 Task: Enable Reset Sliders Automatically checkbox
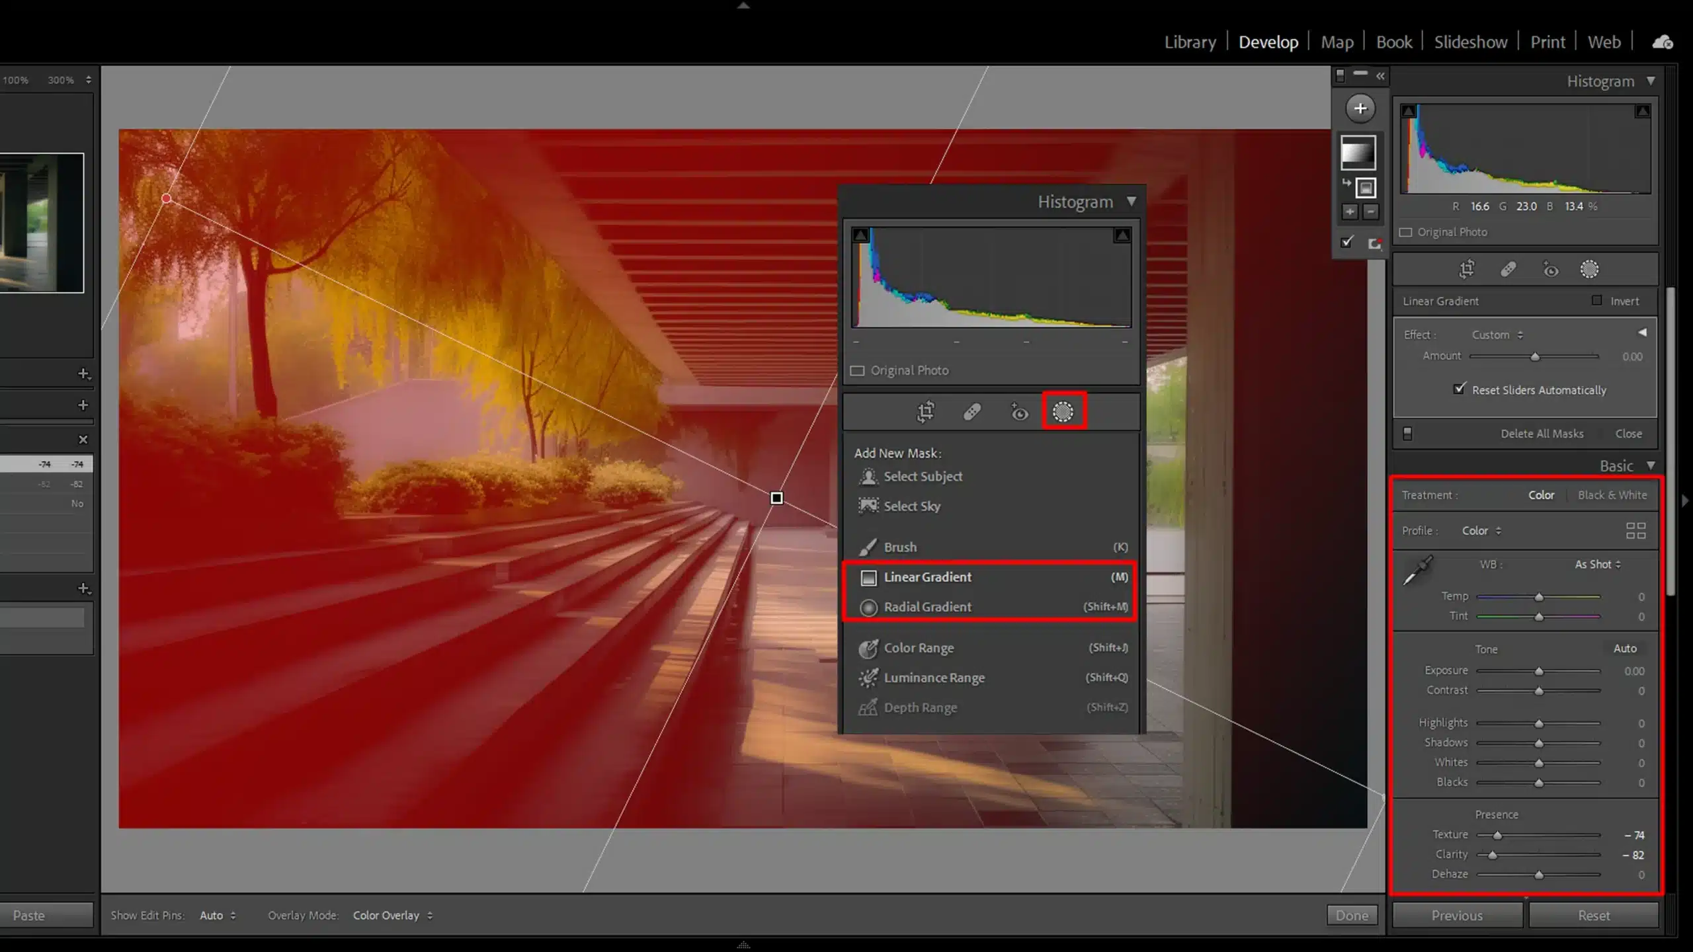tap(1460, 388)
